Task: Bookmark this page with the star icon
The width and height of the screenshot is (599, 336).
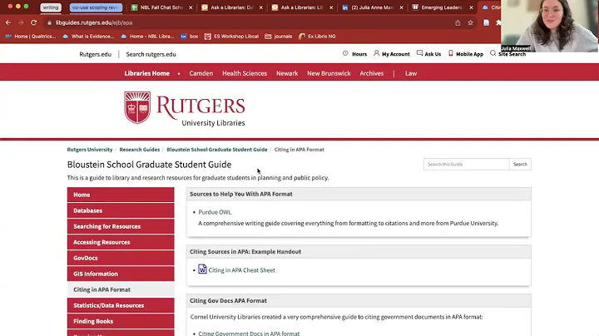Action: 470,23
